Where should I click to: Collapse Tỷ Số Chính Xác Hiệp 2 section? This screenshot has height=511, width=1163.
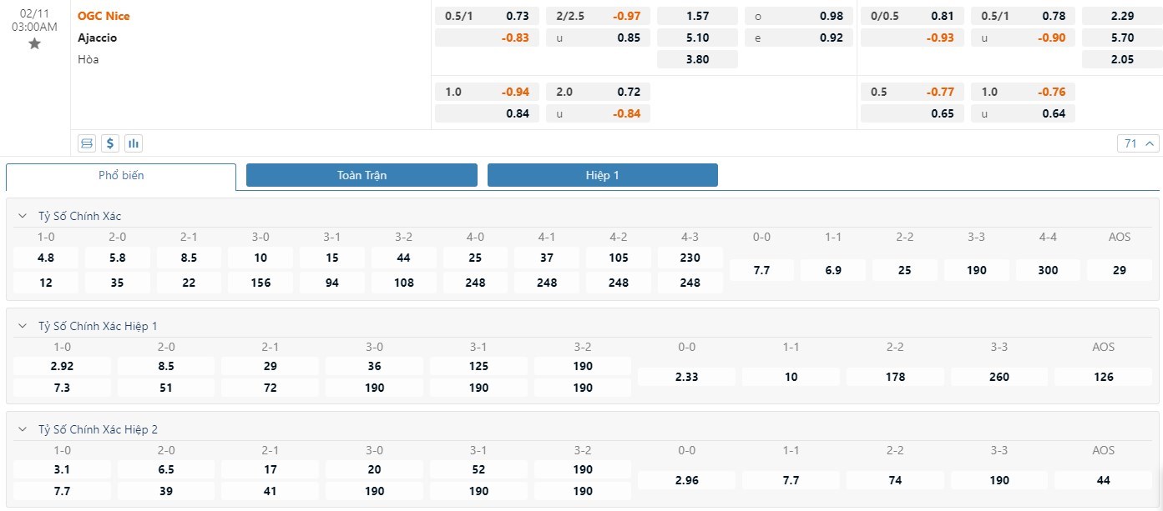coord(23,429)
